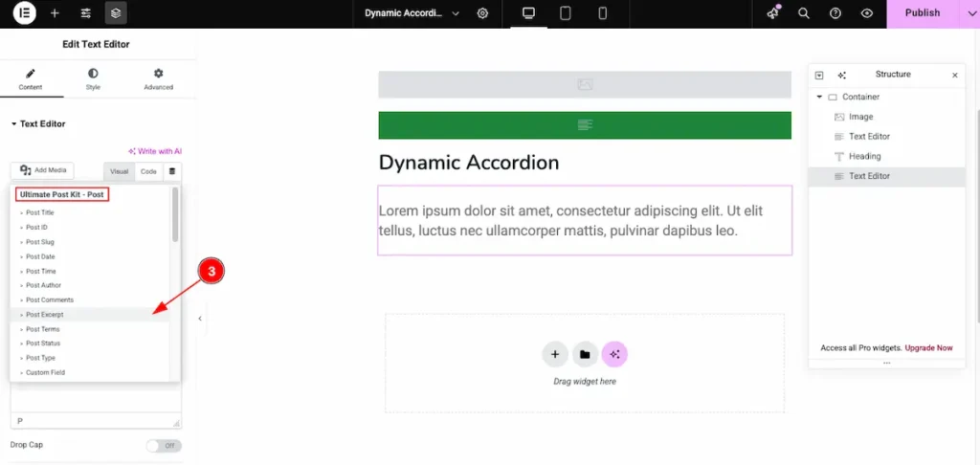Open the Style tab
The image size is (980, 465).
[x=93, y=79]
